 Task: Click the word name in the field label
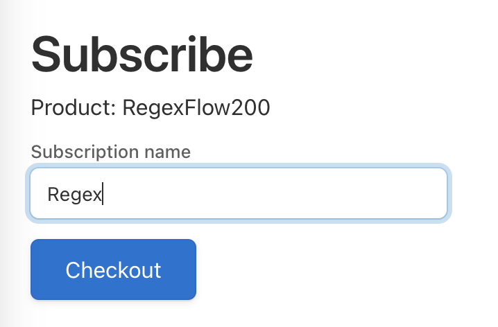click(167, 152)
